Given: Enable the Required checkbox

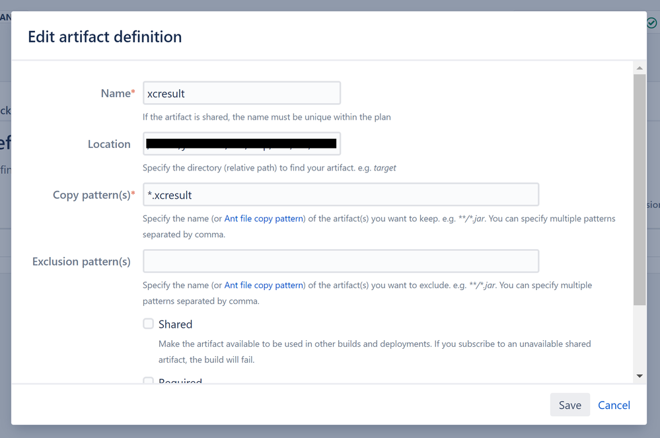Looking at the screenshot, I should click(148, 382).
